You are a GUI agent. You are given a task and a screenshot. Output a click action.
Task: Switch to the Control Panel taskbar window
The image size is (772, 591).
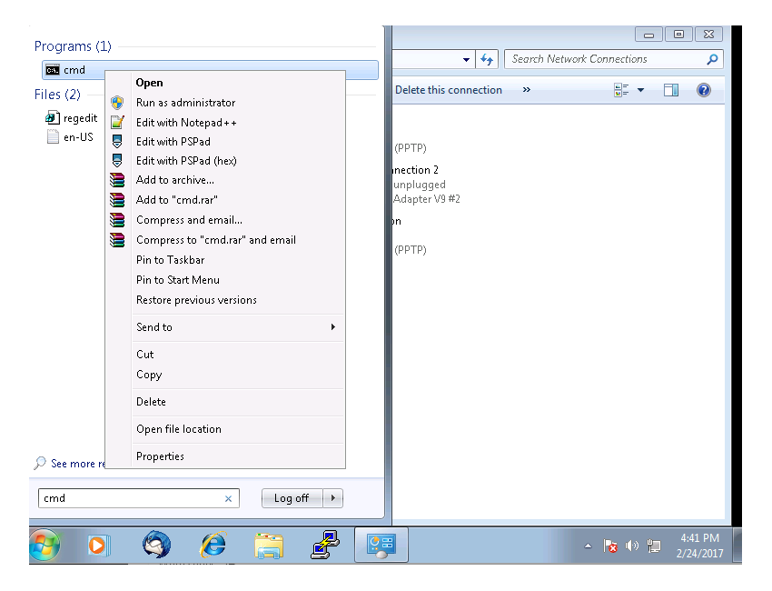[381, 545]
